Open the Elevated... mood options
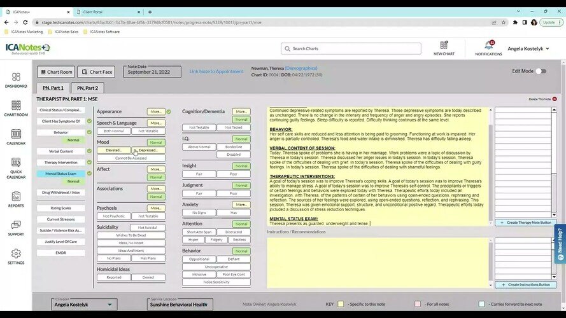 114,150
